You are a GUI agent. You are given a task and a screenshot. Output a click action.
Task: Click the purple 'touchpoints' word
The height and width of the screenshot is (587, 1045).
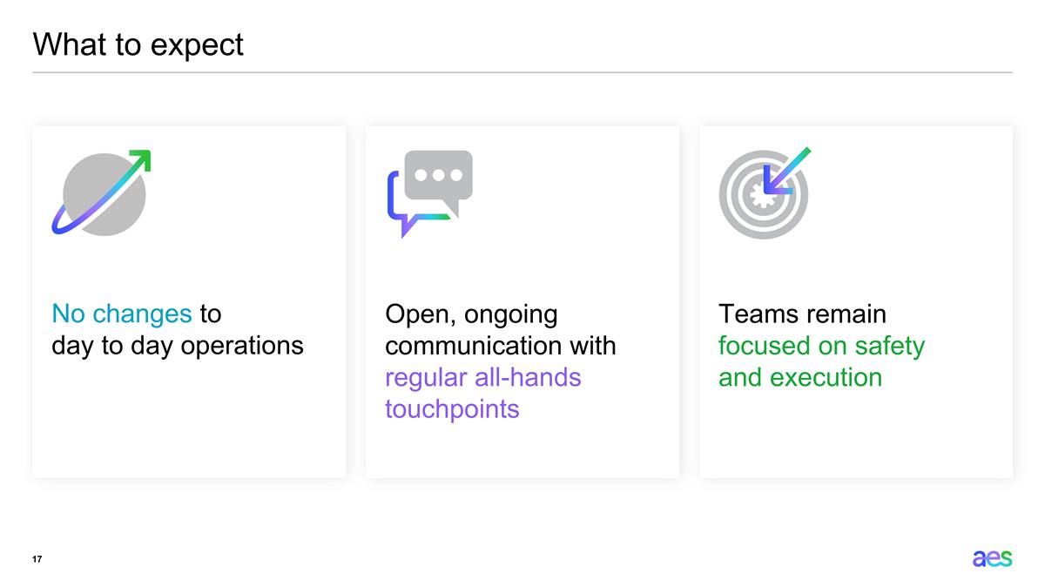452,408
